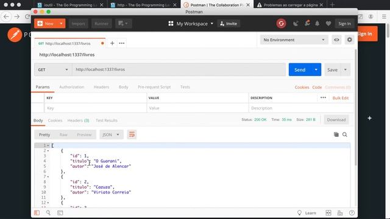Click the heart icon in Postman header
This screenshot has height=219, width=390.
328,24
